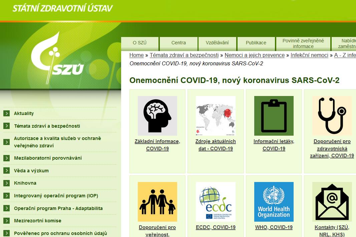The width and height of the screenshot is (356, 237).
Task: Open Témata zdraví a bezpečnosti in sidebar
Action: coord(47,126)
